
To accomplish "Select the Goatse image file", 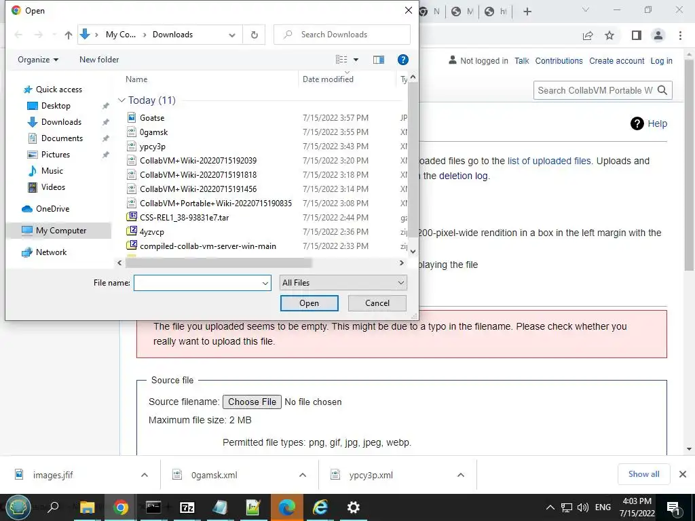I will (x=152, y=118).
